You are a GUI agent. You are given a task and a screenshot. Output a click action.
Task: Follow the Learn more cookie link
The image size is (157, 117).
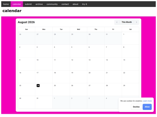147,101
